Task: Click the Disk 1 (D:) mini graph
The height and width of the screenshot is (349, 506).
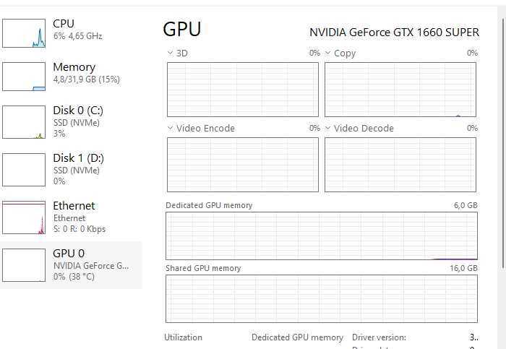Action: tap(24, 170)
